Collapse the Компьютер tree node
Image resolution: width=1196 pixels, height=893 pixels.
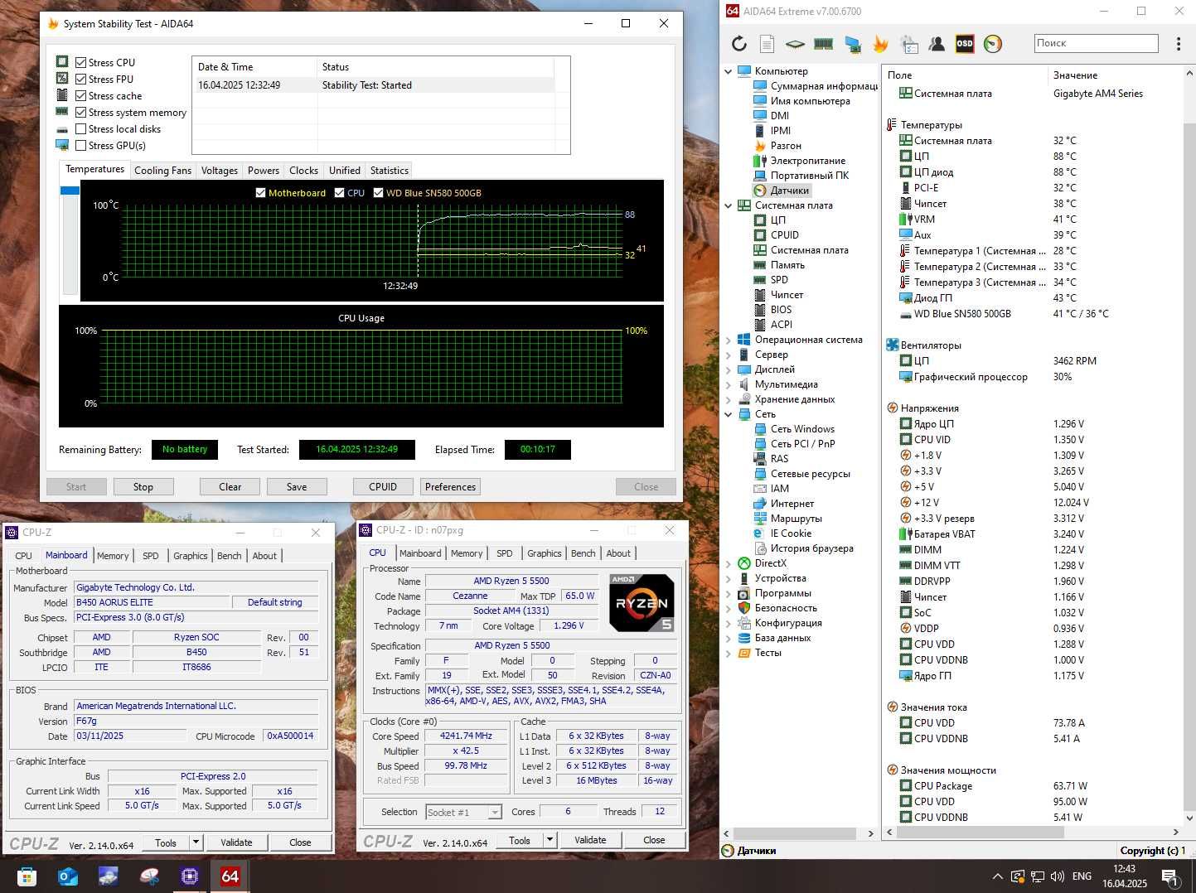point(729,71)
